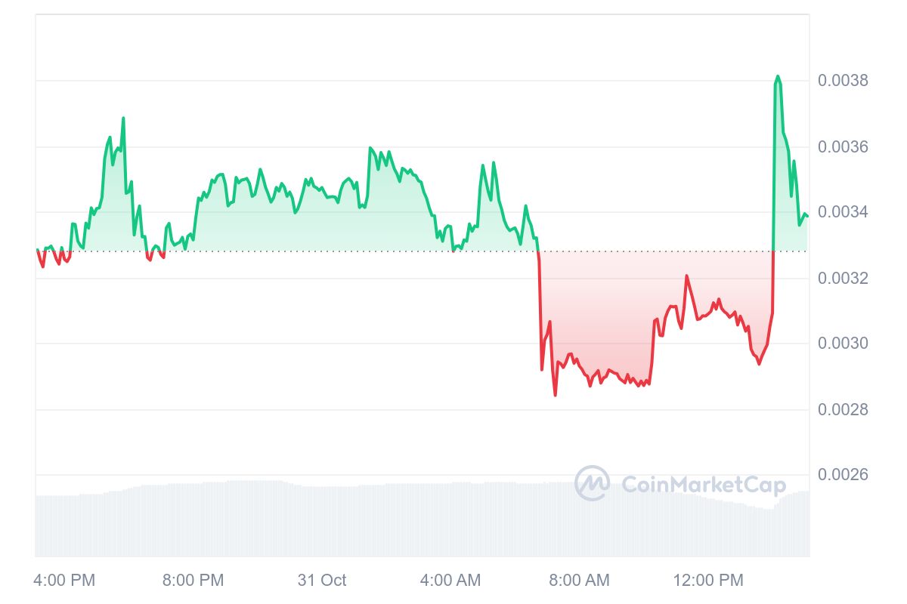907x604 pixels.
Task: Click the CoinMarketCap watermark text
Action: (x=703, y=485)
